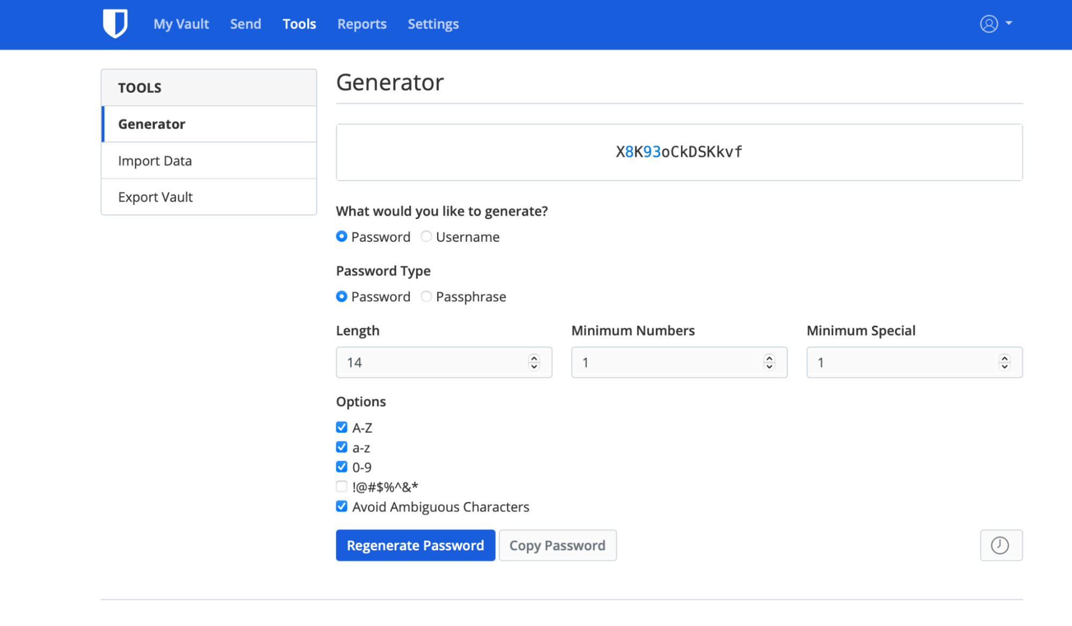The width and height of the screenshot is (1072, 626).
Task: Open the Send tab
Action: pyautogui.click(x=246, y=24)
